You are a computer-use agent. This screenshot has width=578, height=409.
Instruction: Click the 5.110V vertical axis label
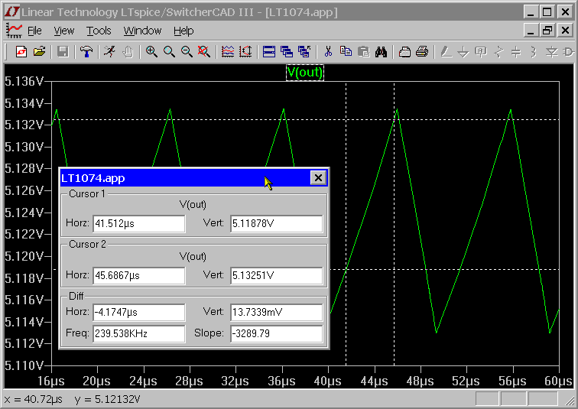24,365
